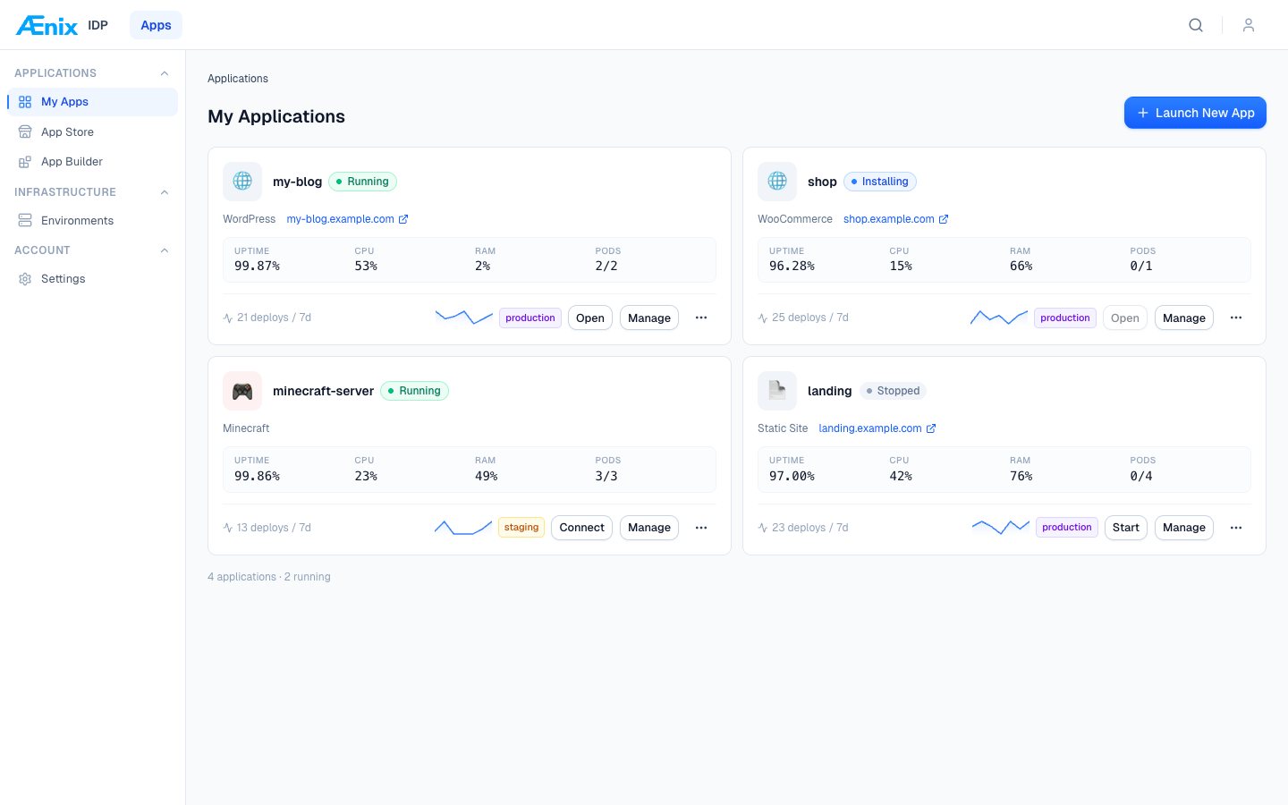The image size is (1288, 805).
Task: Click the staging tag on minecraft-server
Action: pyautogui.click(x=521, y=528)
